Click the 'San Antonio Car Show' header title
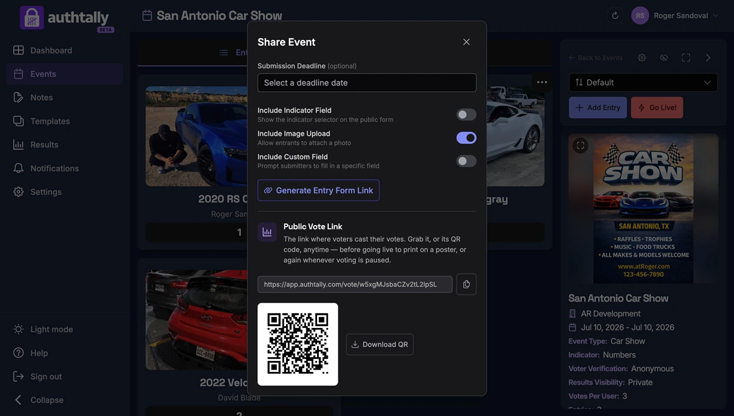The height and width of the screenshot is (416, 734). (220, 15)
